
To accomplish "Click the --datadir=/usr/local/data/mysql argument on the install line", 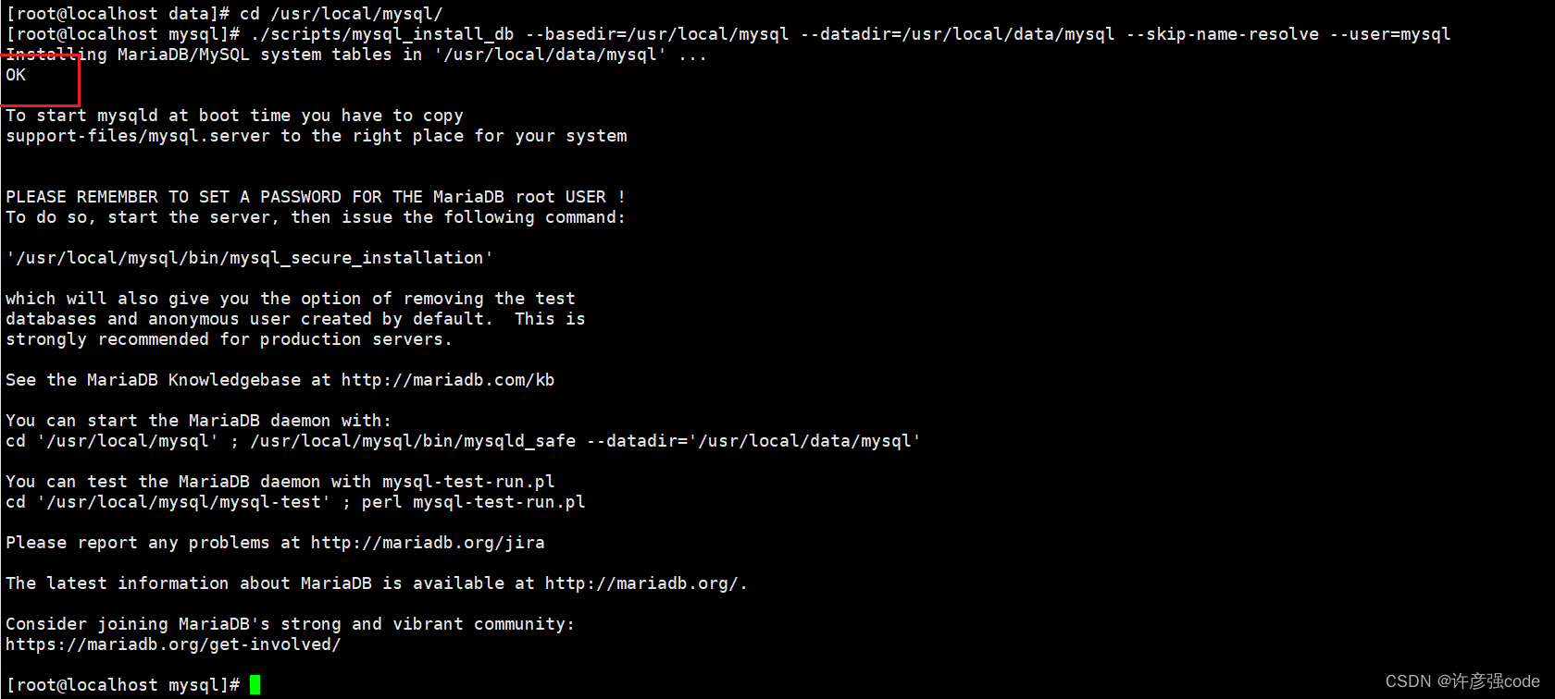I will (958, 34).
